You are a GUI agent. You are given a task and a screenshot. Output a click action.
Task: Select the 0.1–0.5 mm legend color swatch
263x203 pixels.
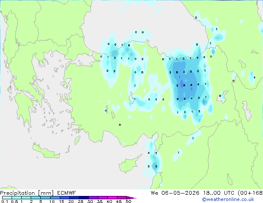tap(7, 198)
